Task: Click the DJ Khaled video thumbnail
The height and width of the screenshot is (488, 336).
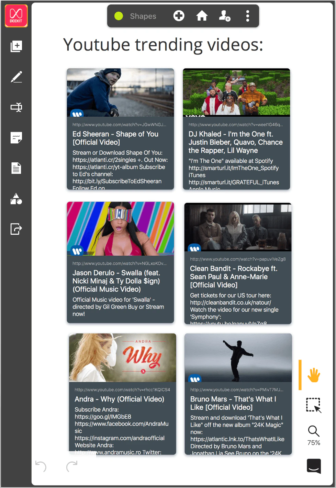Action: pyautogui.click(x=236, y=93)
